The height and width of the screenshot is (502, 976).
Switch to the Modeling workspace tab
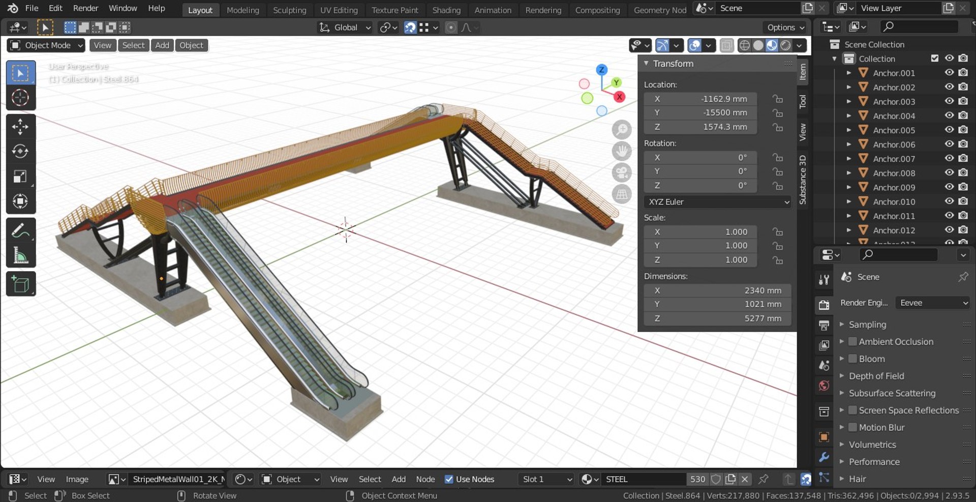click(242, 10)
